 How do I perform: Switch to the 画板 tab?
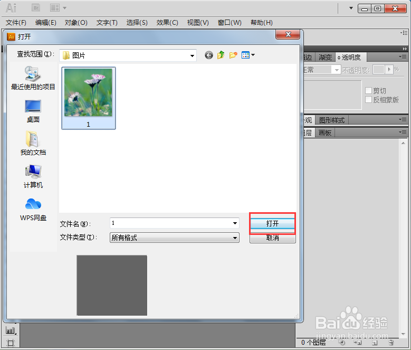click(325, 133)
